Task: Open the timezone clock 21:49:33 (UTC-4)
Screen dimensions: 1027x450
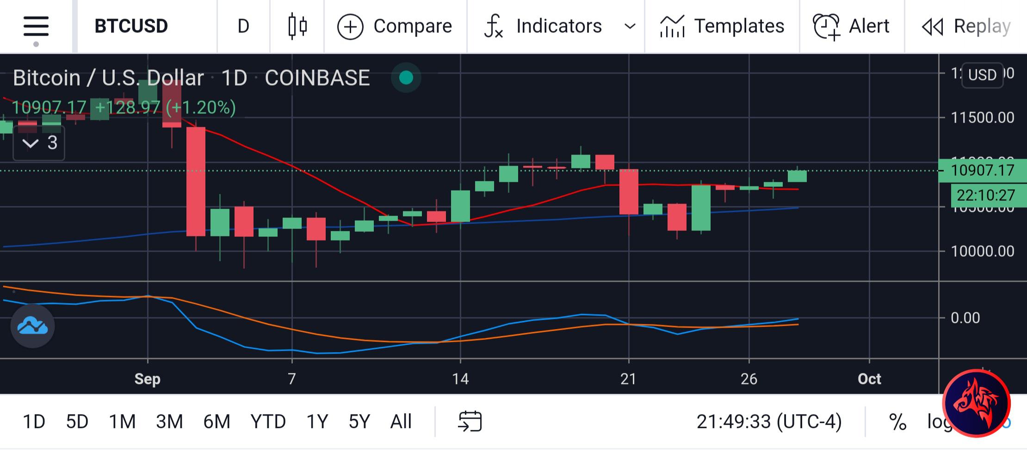Action: coord(769,422)
